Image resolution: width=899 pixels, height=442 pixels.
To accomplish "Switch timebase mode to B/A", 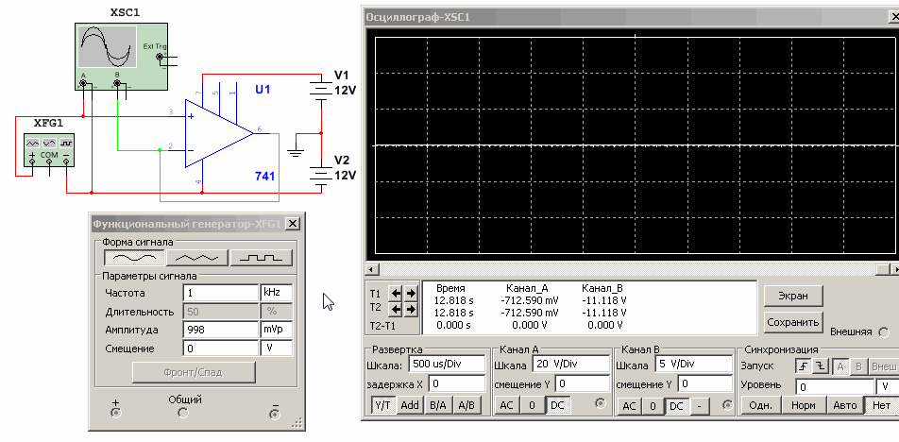I will tap(438, 405).
